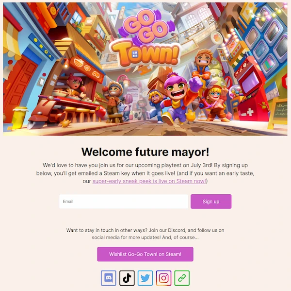Open the Discord server icon link

108,278
